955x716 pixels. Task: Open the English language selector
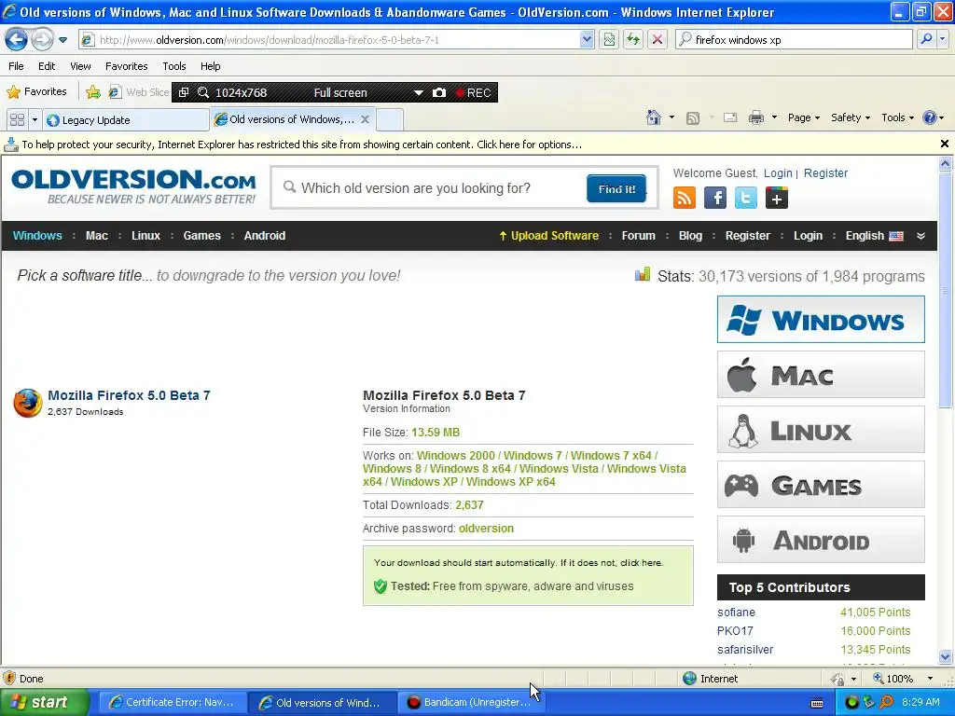[874, 236]
